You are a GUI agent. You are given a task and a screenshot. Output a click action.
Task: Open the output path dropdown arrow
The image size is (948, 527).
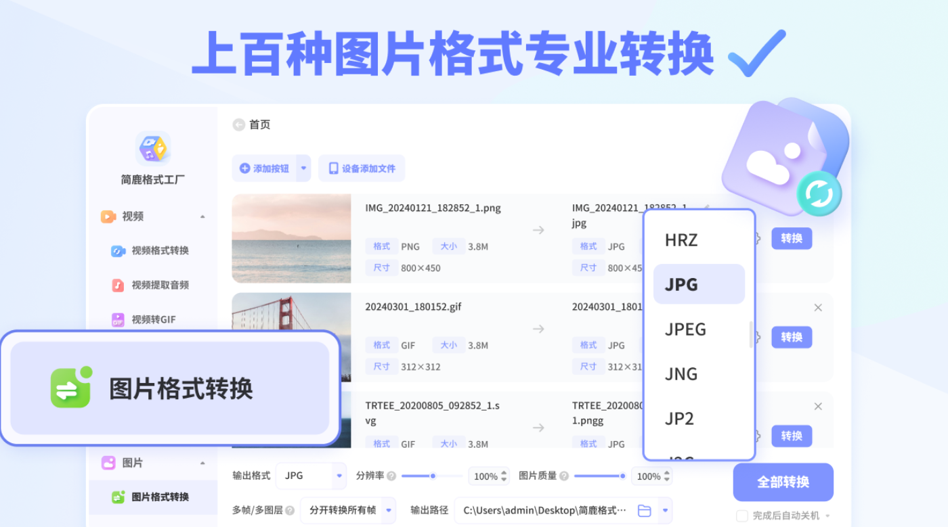(665, 511)
